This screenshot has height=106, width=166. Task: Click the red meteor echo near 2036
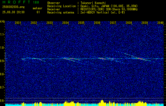pos(102,59)
